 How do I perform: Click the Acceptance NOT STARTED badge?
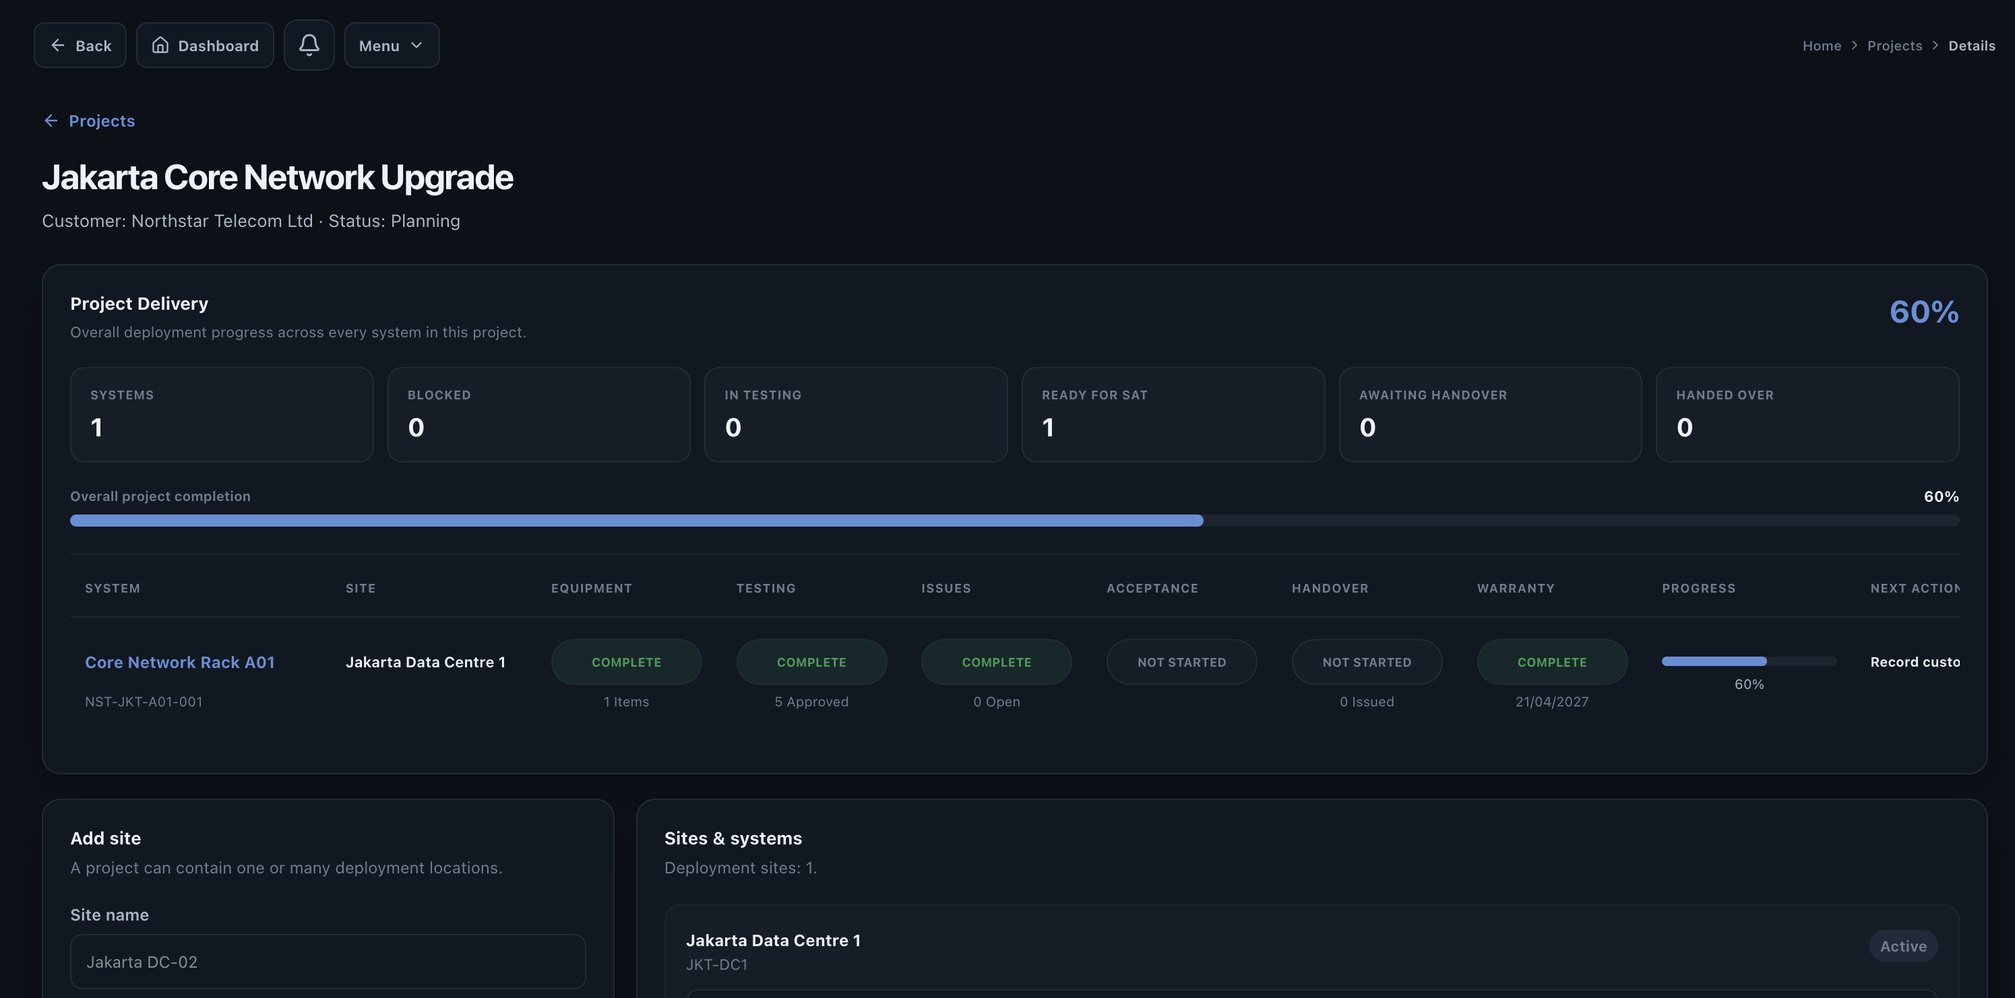[x=1182, y=662]
